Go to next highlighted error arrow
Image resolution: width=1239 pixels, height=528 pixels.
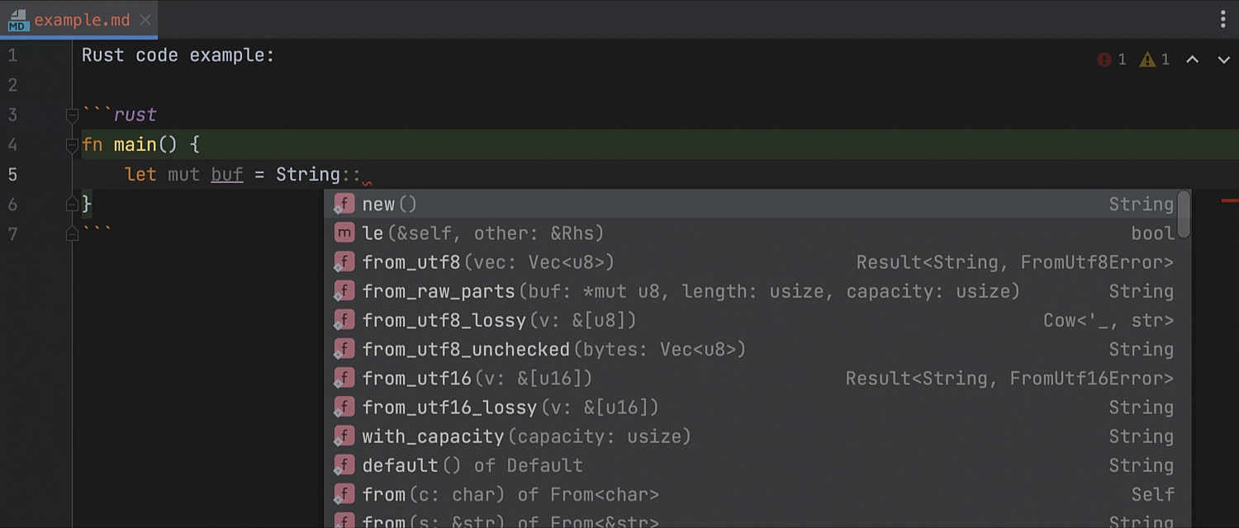1223,59
